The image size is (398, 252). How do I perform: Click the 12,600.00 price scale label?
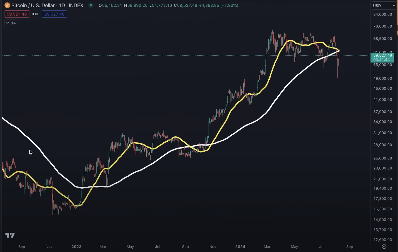383,240
